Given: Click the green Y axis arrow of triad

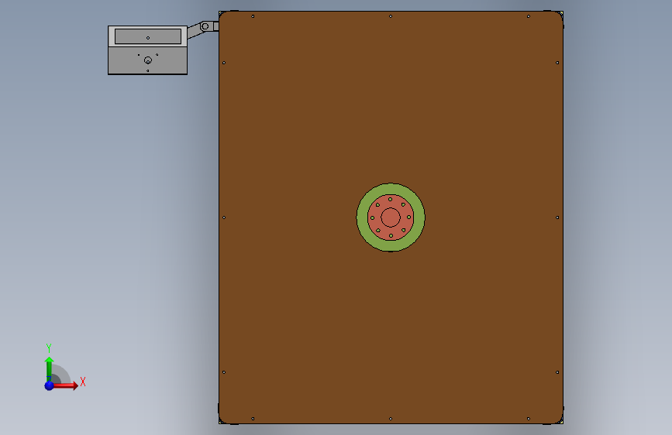Looking at the screenshot, I should pos(50,368).
